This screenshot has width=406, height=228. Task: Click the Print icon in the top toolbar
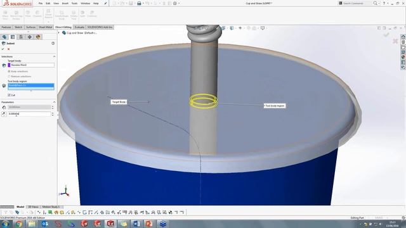pyautogui.click(x=139, y=3)
